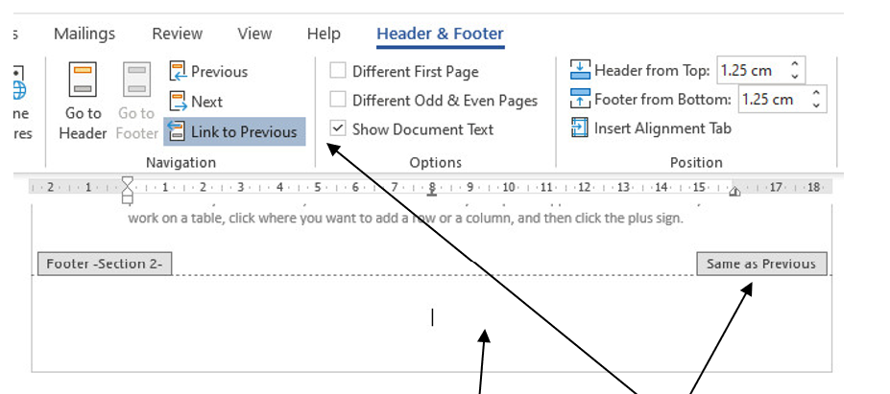Screen dimensions: 890x394
Task: Decrease Footer from Bottom value
Action: (816, 104)
